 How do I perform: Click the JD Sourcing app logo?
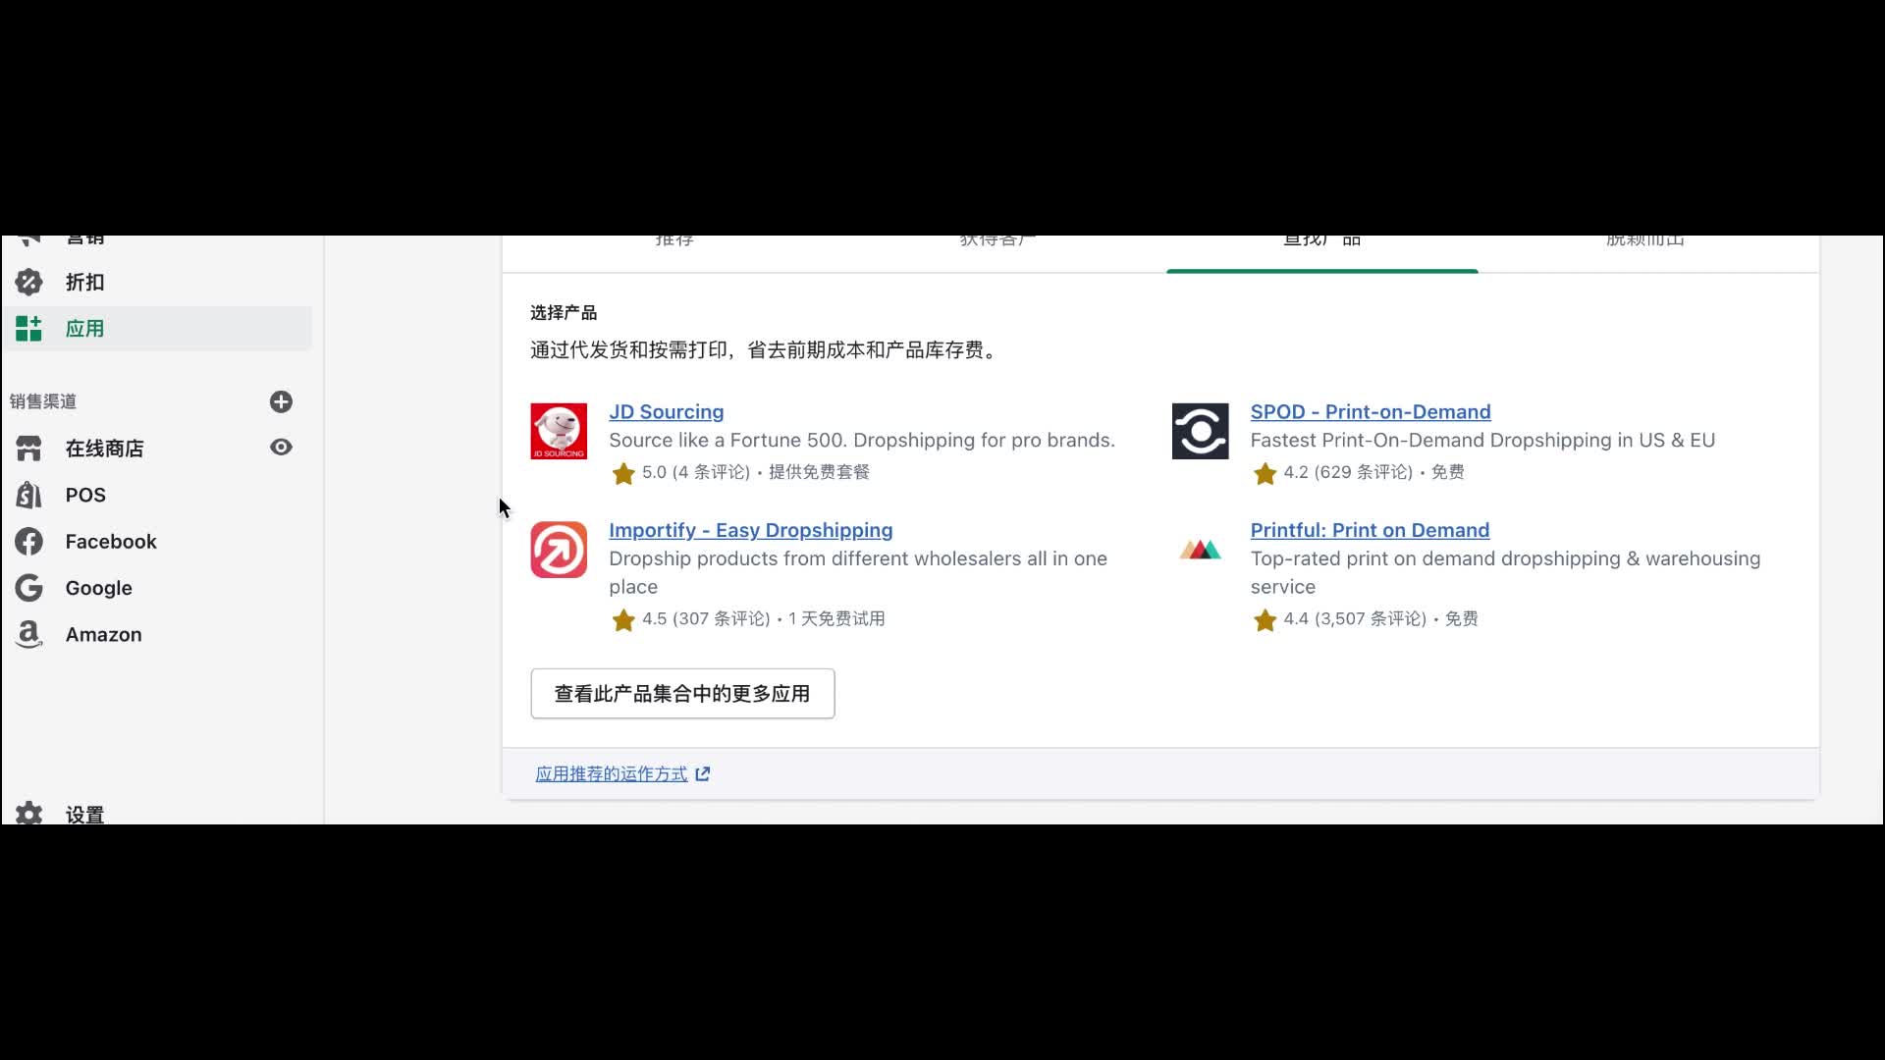tap(559, 431)
